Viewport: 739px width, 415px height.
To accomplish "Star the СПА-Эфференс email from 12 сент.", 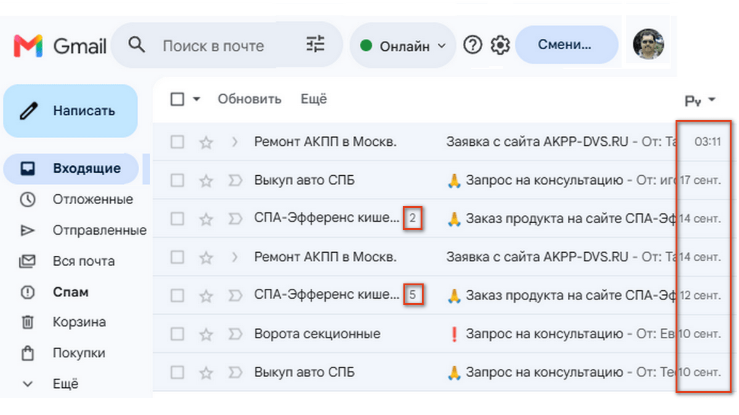I will [206, 296].
